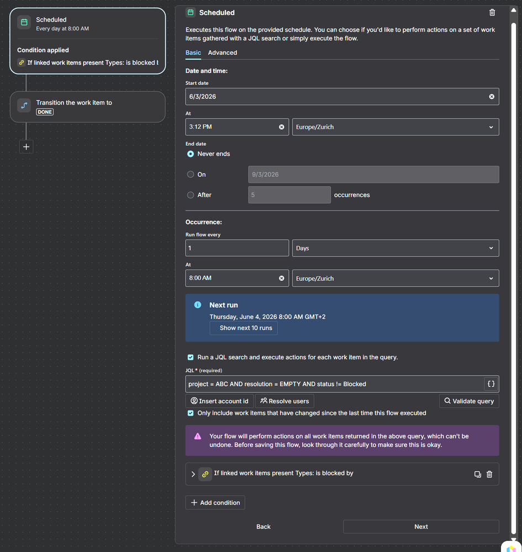Select the Basic tab
Screen dimensions: 522x552
193,52
